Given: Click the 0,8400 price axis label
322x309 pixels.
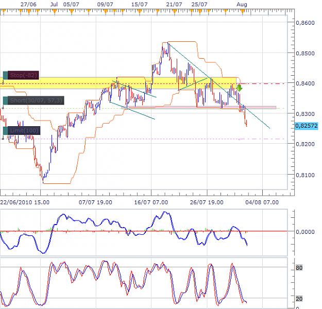Looking at the screenshot, I should 305,83.
